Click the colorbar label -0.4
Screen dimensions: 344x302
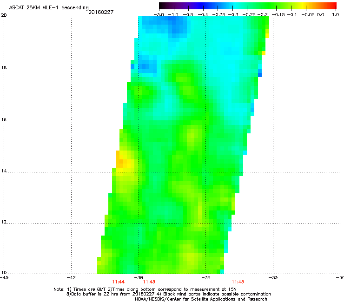tap(203, 15)
